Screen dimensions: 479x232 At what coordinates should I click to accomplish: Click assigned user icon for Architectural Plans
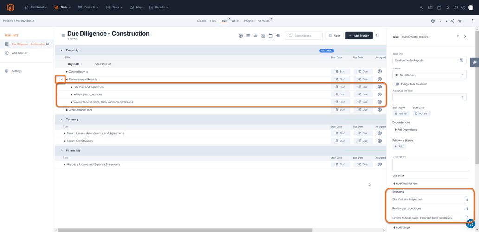tap(380, 110)
